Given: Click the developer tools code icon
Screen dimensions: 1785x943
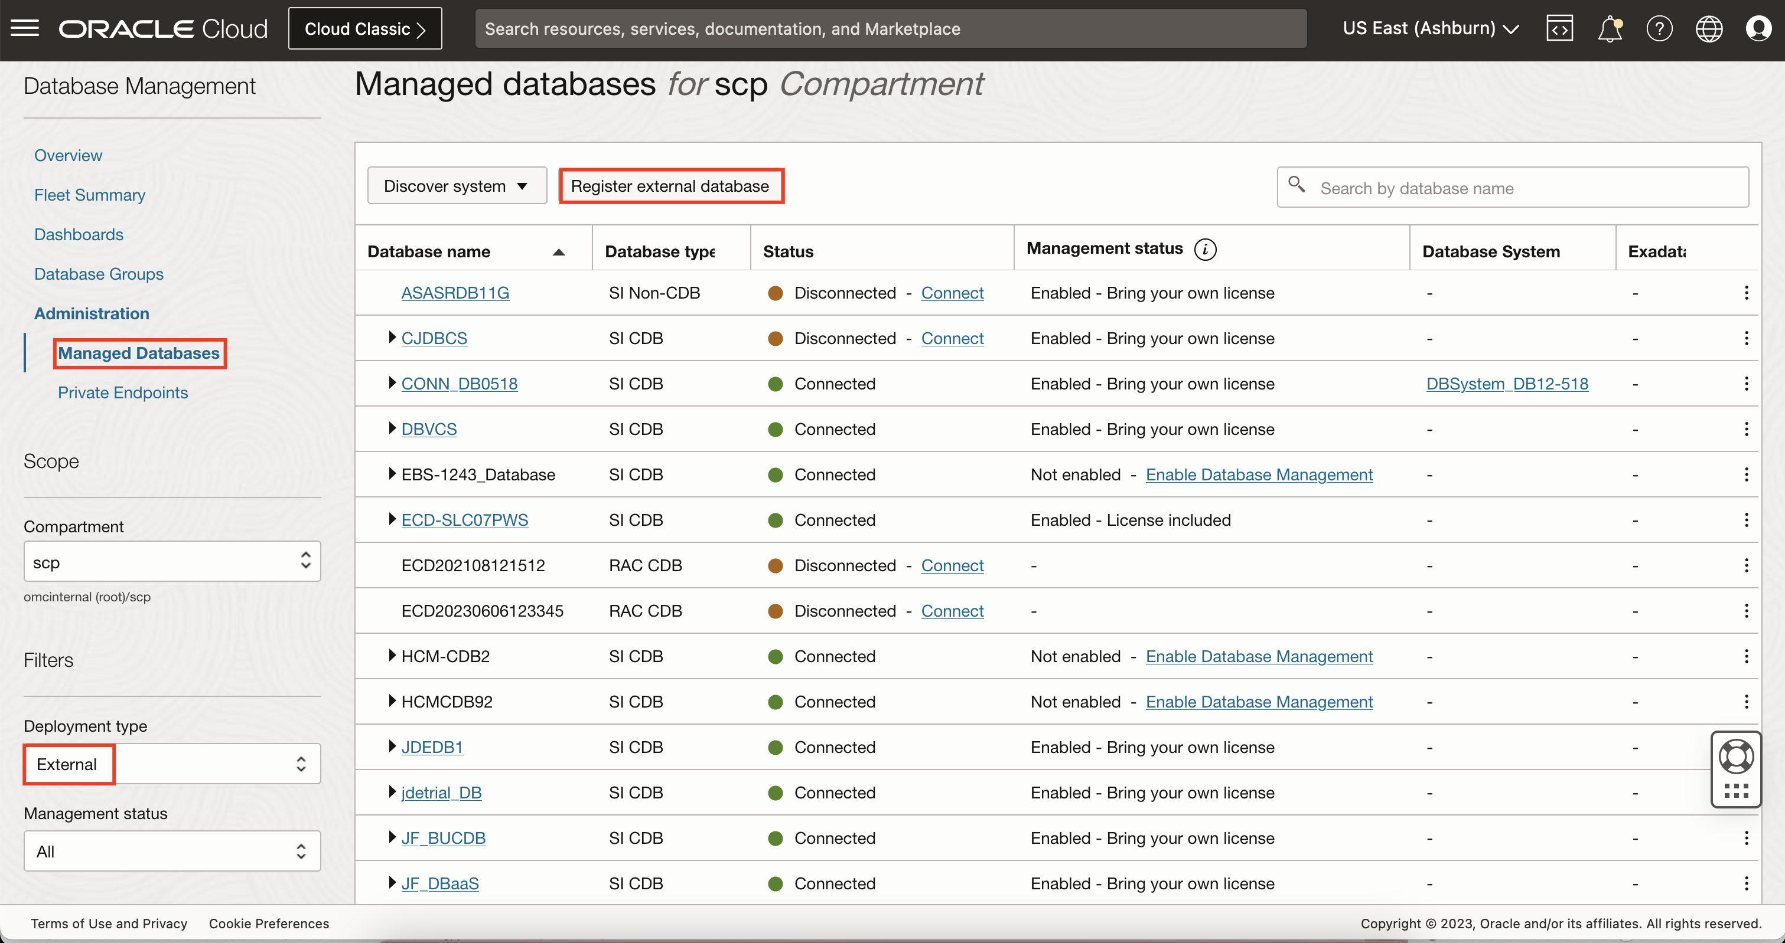Looking at the screenshot, I should tap(1560, 28).
